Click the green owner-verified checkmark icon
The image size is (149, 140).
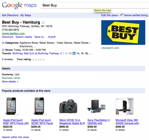121,15
